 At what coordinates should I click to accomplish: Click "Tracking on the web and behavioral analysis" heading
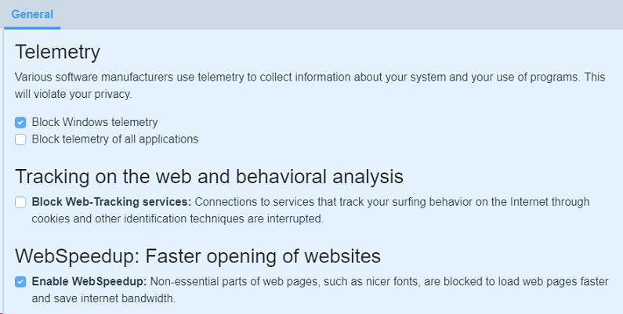point(209,175)
